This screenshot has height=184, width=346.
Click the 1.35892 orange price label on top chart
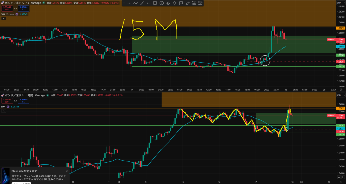pyautogui.click(x=340, y=28)
